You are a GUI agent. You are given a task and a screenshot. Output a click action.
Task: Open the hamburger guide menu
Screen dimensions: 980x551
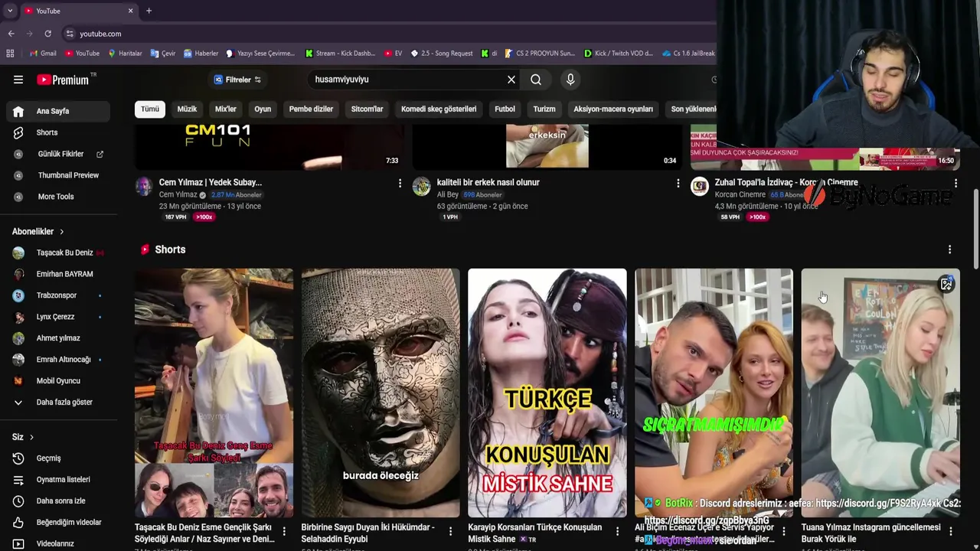tap(18, 80)
